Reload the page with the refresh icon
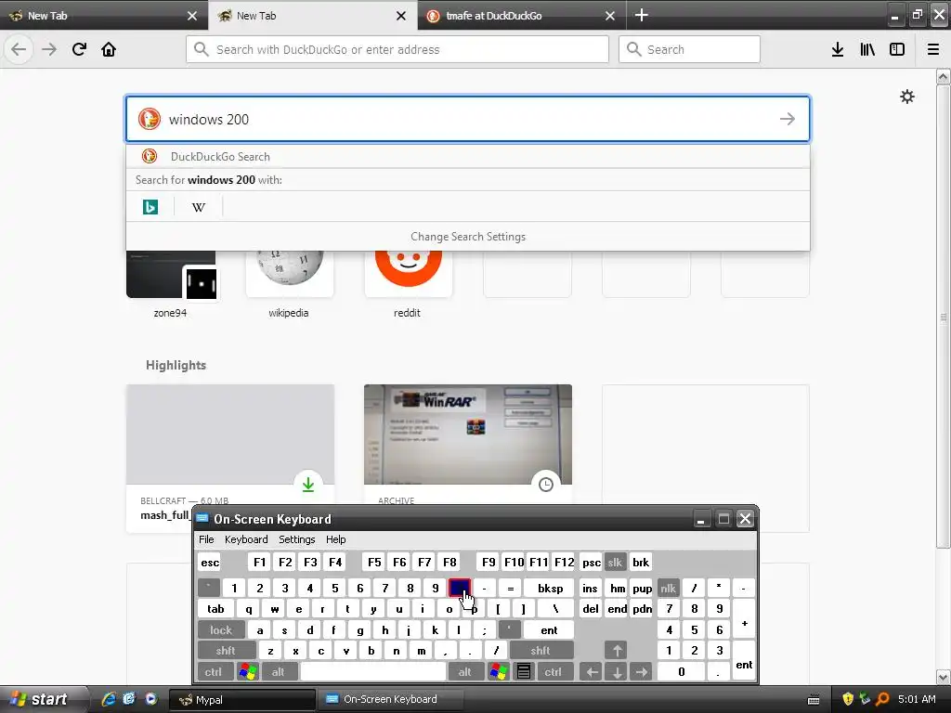951x713 pixels. point(79,49)
